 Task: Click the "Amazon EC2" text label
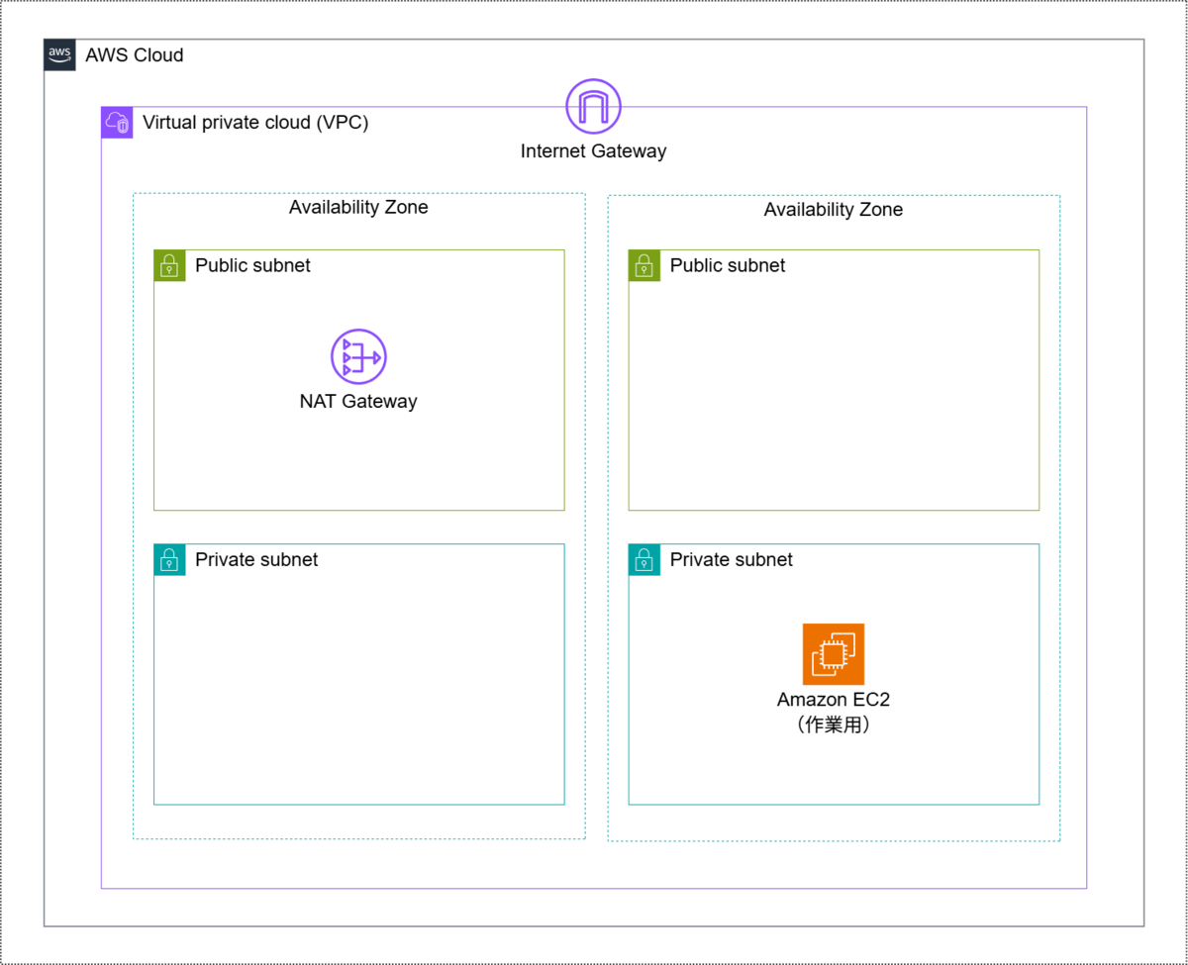pyautogui.click(x=834, y=700)
